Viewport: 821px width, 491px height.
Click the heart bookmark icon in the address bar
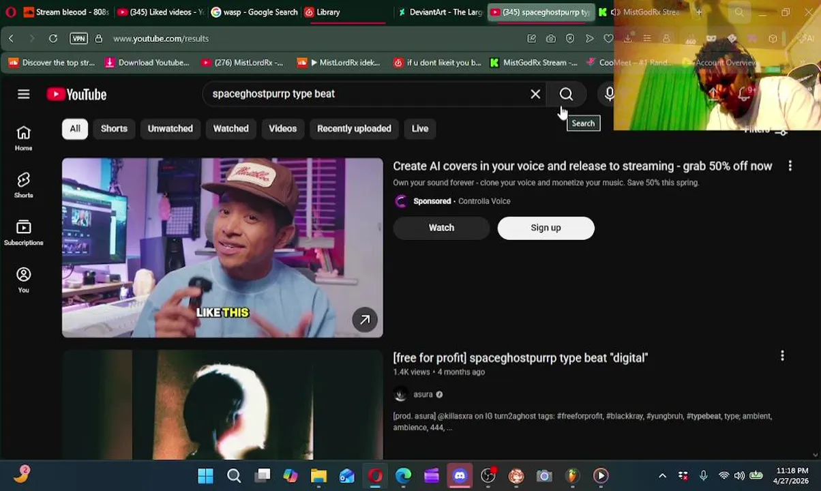(608, 38)
